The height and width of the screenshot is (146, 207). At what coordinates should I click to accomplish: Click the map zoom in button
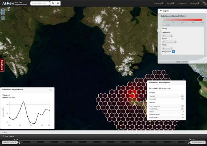point(3,10)
